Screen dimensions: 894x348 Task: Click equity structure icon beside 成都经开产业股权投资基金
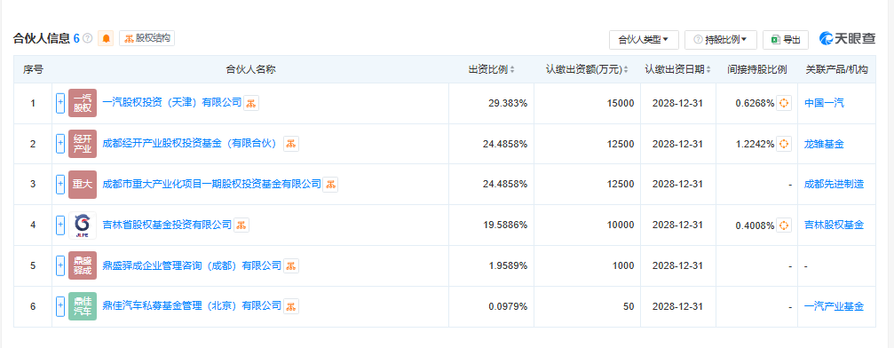coord(291,144)
